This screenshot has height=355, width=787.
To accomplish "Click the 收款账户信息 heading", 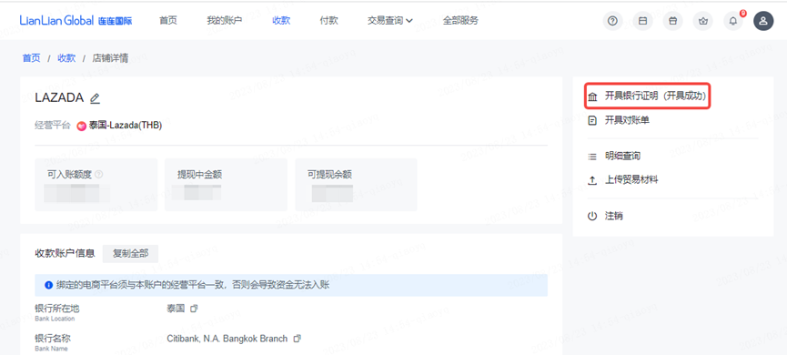I will (x=65, y=254).
